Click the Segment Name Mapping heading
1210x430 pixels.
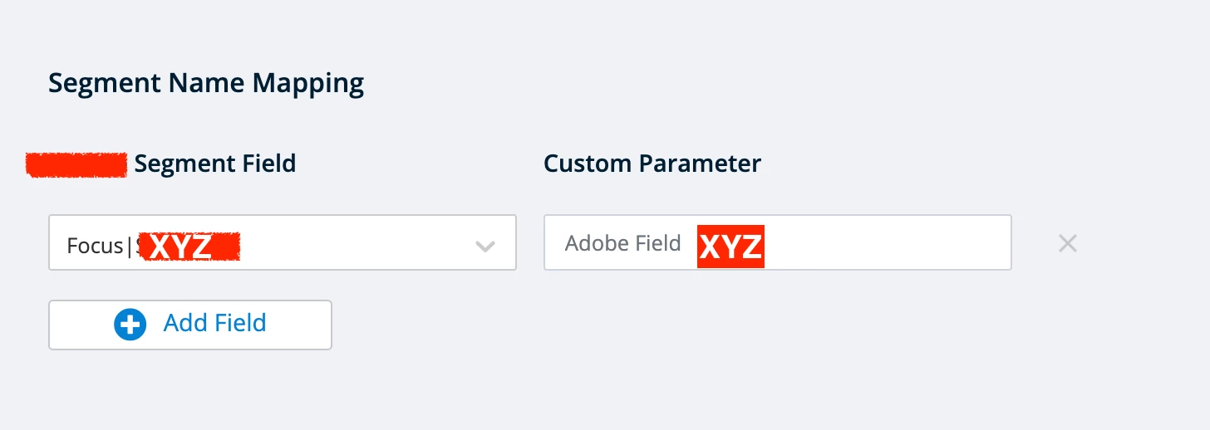(x=206, y=84)
